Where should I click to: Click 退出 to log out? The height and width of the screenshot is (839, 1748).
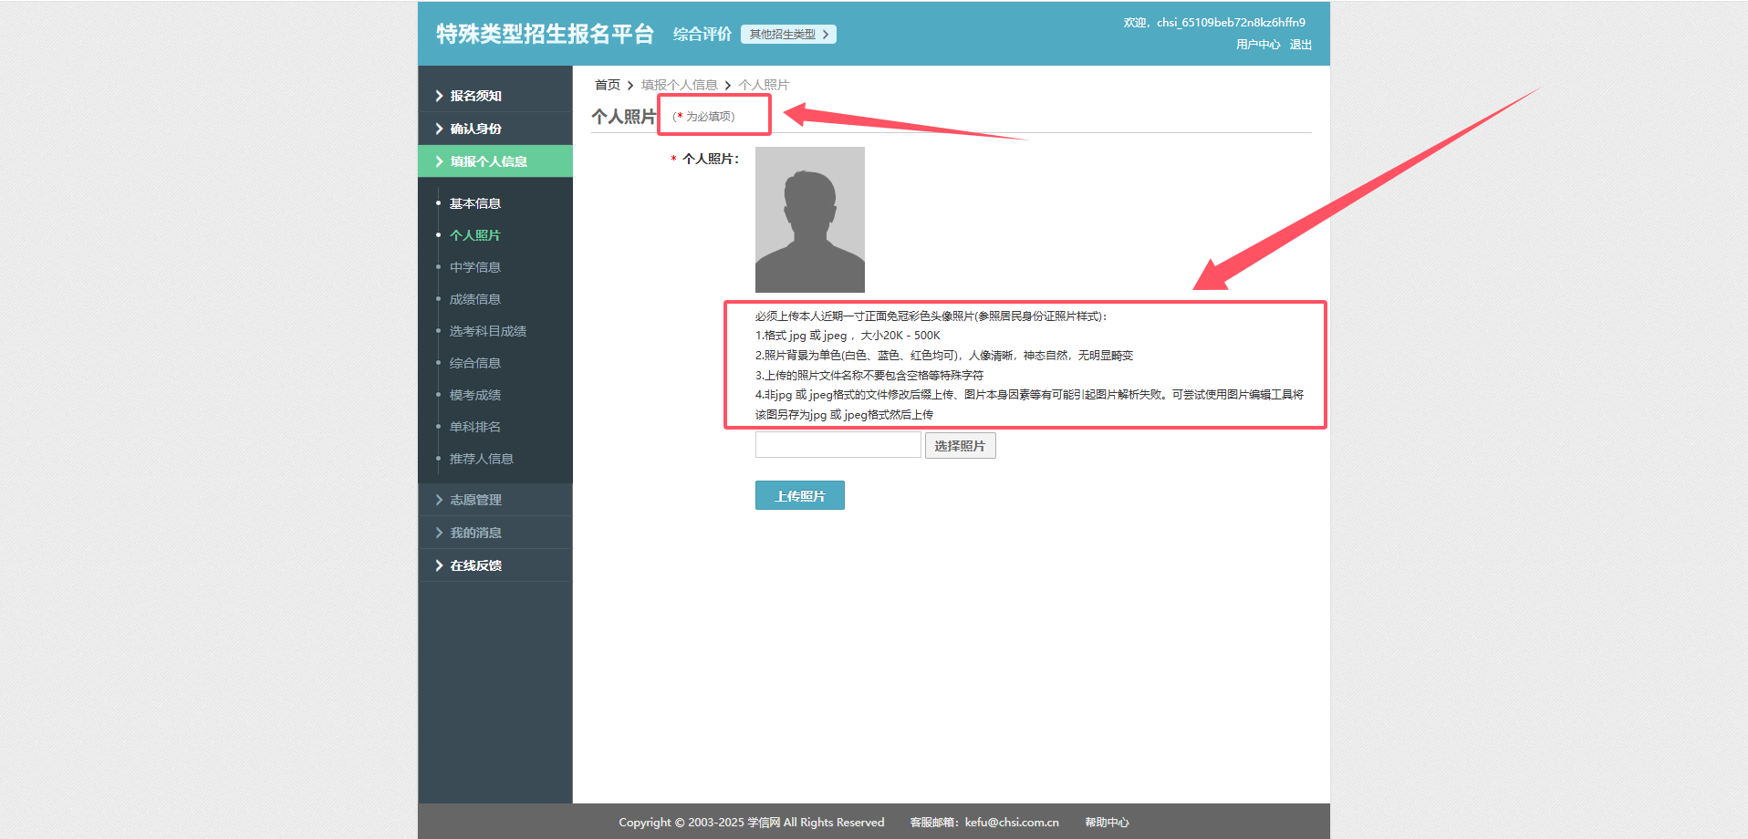click(x=1300, y=45)
